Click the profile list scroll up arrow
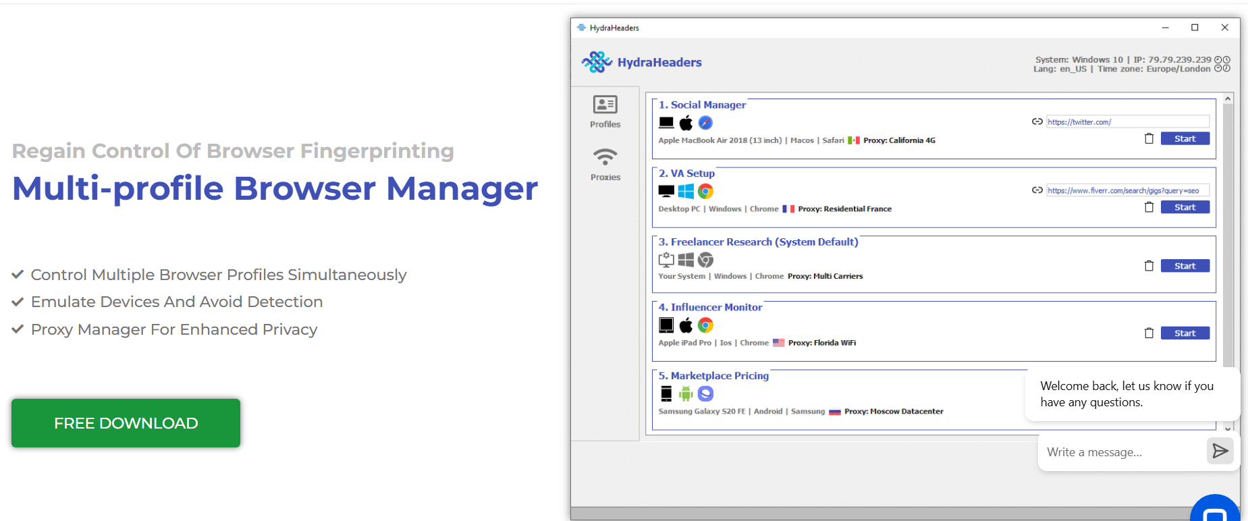The height and width of the screenshot is (521, 1248). pos(1228,99)
